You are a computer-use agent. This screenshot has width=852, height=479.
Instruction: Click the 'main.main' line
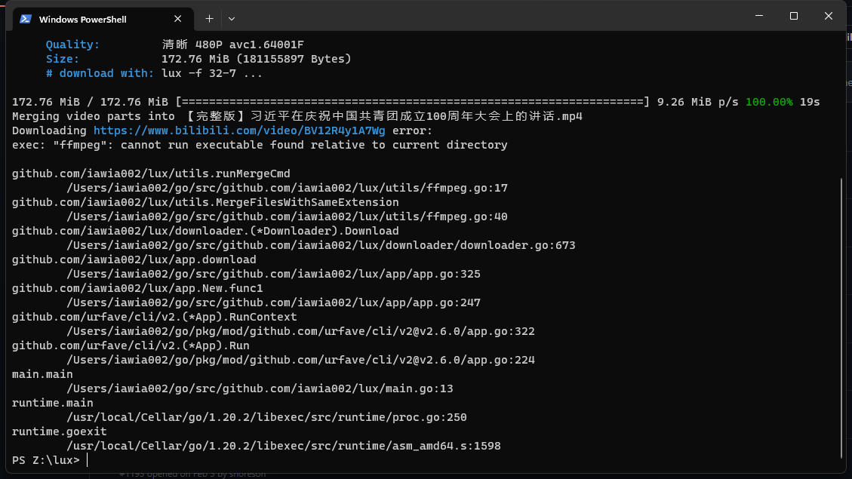42,374
